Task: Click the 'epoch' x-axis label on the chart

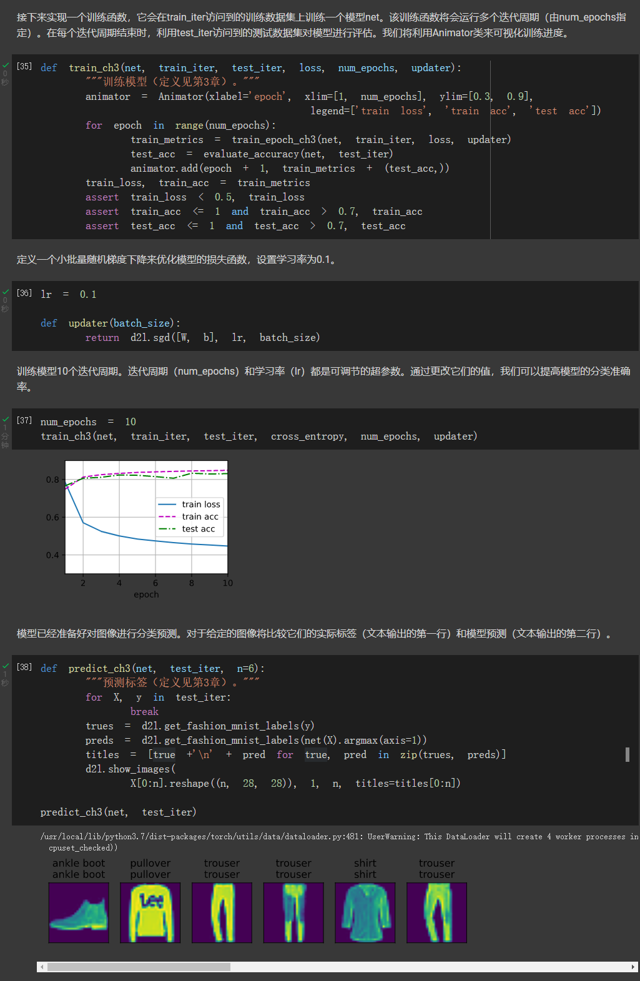Action: (x=146, y=594)
